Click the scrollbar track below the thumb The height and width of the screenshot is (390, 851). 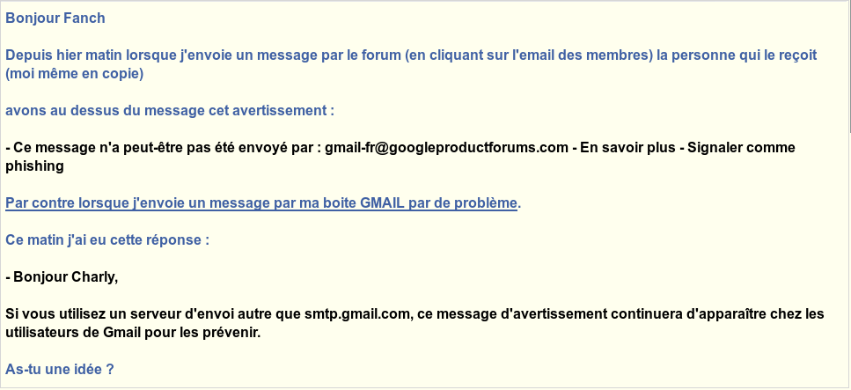(849, 261)
